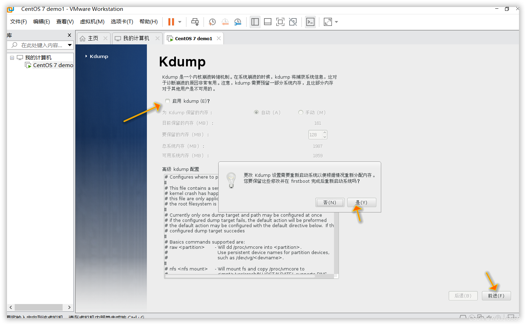526x325 pixels.
Task: Close the 我的计算机 tab
Action: pyautogui.click(x=157, y=38)
